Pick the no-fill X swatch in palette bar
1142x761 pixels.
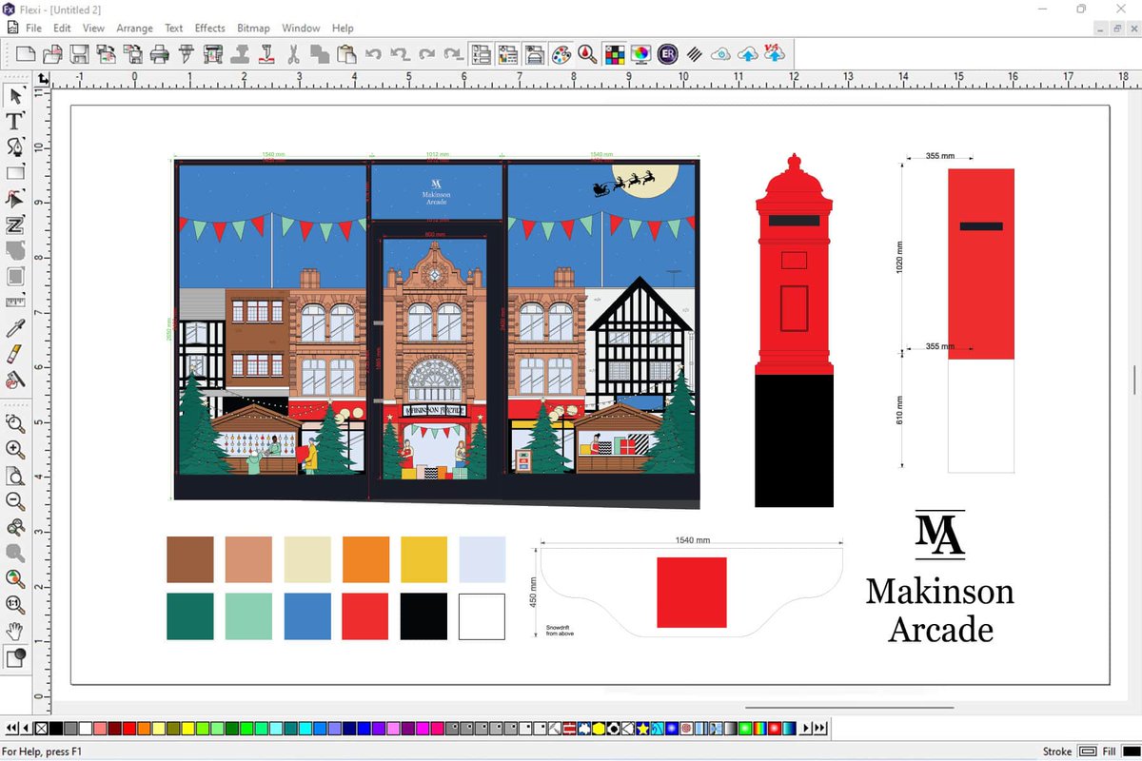(41, 729)
